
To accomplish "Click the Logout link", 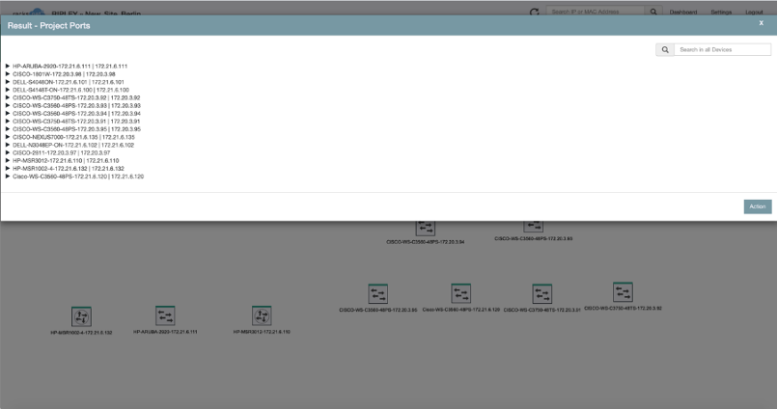I will point(754,12).
